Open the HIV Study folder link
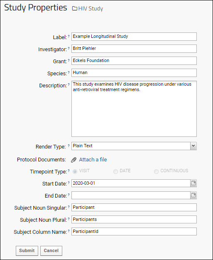Image resolution: width=213 pixels, height=260 pixels. [91, 8]
